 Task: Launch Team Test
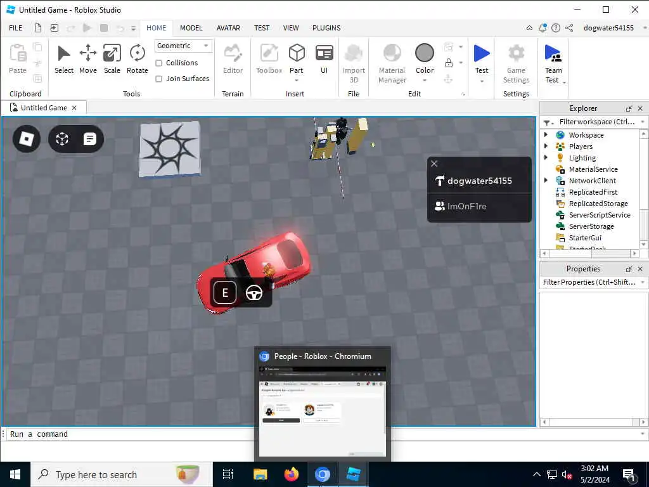click(x=553, y=64)
